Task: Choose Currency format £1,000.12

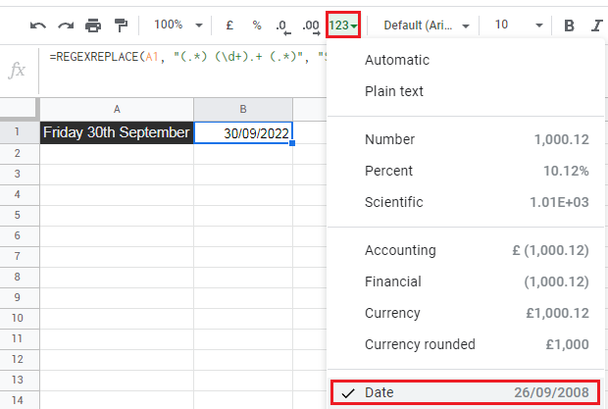Action: 466,313
